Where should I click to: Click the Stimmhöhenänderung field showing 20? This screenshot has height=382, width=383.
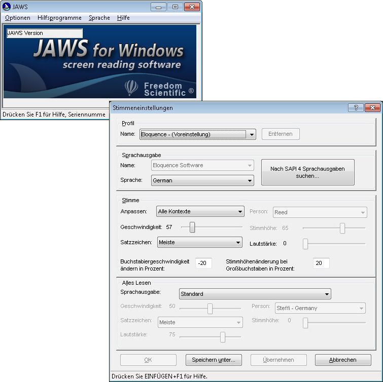point(321,263)
